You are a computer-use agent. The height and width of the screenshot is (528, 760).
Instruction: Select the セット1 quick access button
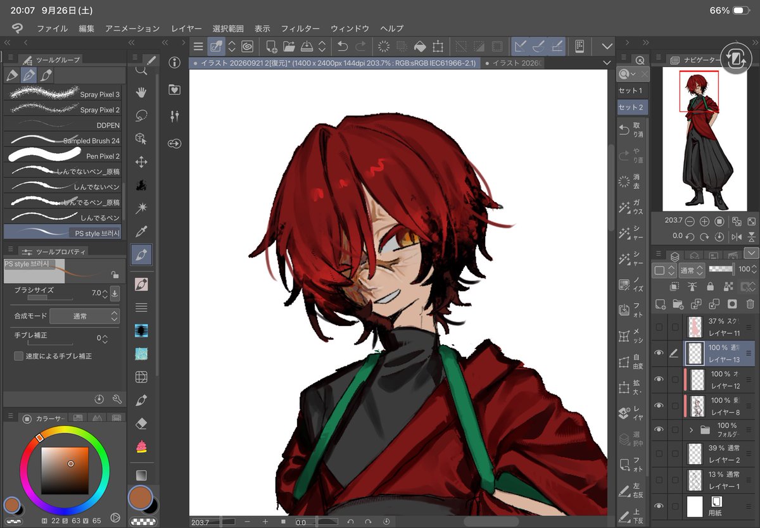tap(631, 91)
